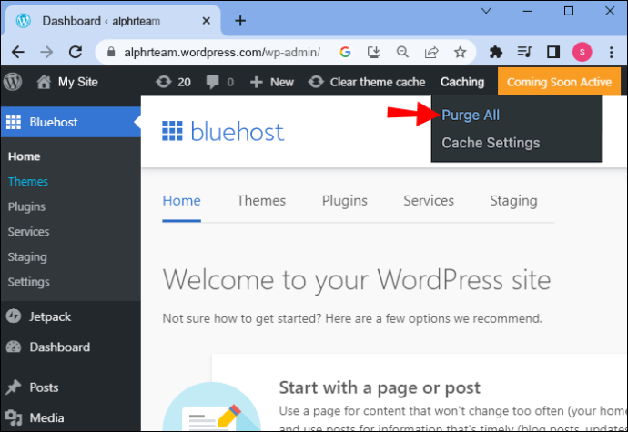This screenshot has width=628, height=432.
Task: Click Coming Soon Active button
Action: pyautogui.click(x=559, y=82)
